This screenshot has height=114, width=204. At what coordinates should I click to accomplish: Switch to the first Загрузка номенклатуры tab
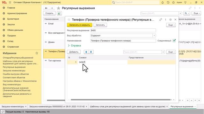[13, 106]
